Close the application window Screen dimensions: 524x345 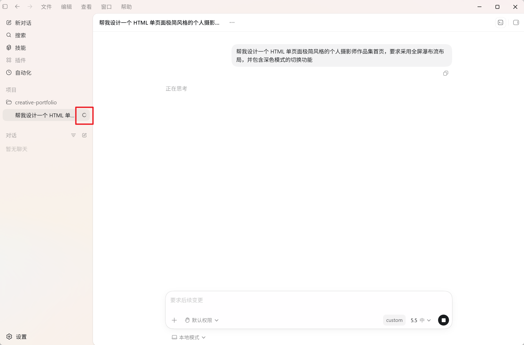tap(515, 7)
